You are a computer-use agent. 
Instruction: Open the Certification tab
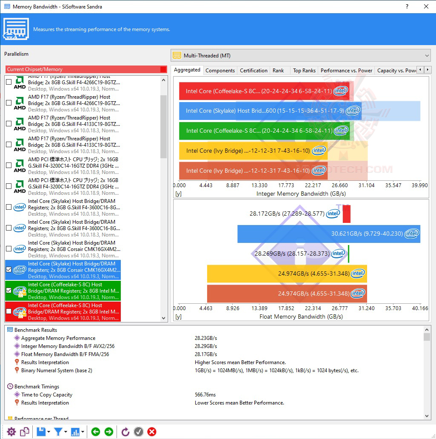coord(254,71)
